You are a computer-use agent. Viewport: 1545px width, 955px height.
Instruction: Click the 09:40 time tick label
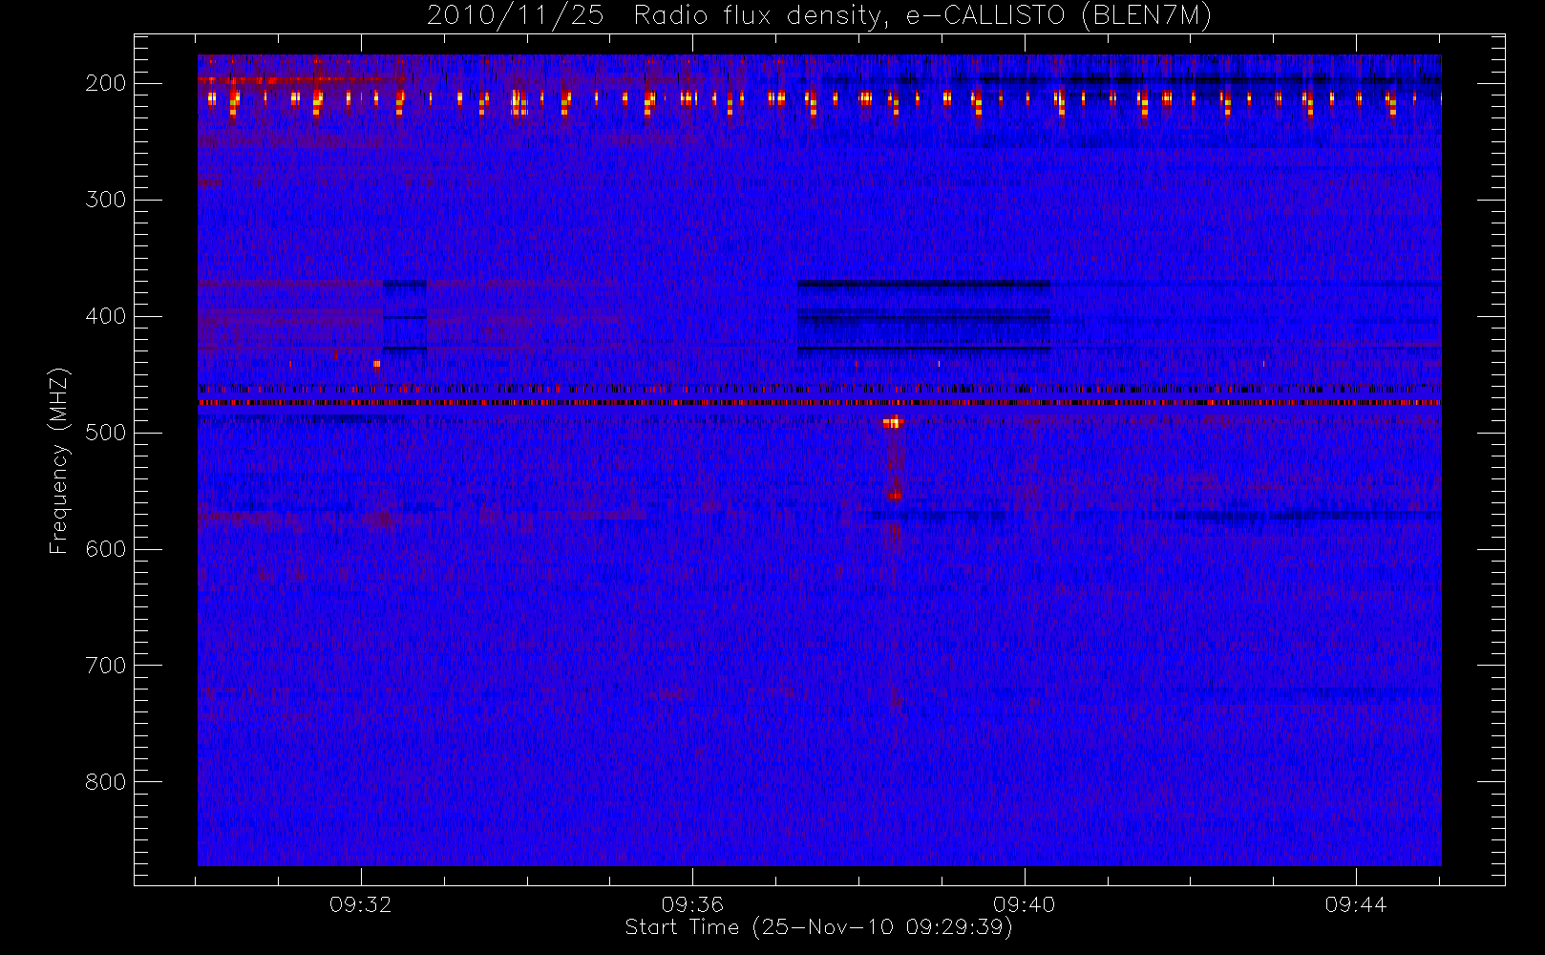point(1024,904)
